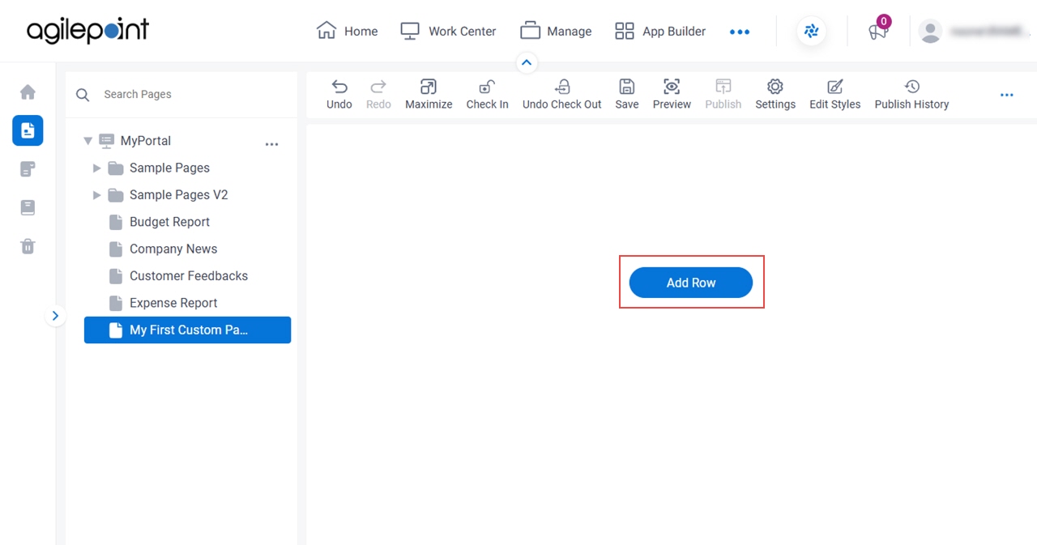Screen dimensions: 1037x545
Task: Open more navigation items dots
Action: coord(740,32)
